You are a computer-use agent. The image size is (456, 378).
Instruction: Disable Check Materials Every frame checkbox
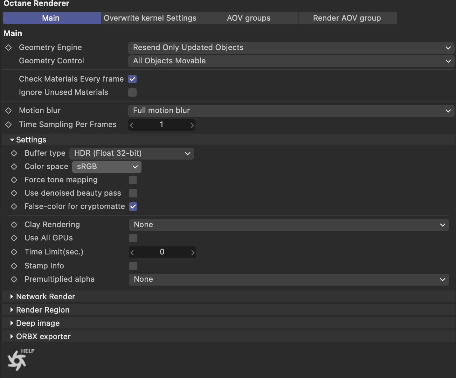pos(132,79)
